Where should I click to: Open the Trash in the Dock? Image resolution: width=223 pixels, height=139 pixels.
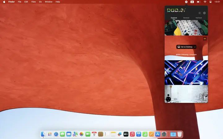(179, 134)
